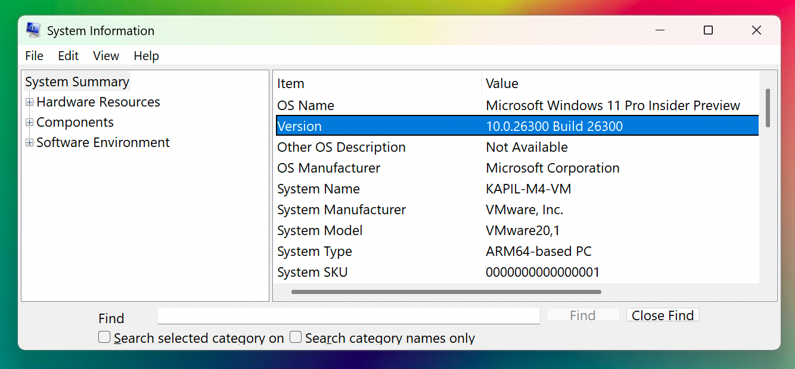
Task: Click the System Information app icon
Action: pyautogui.click(x=33, y=30)
